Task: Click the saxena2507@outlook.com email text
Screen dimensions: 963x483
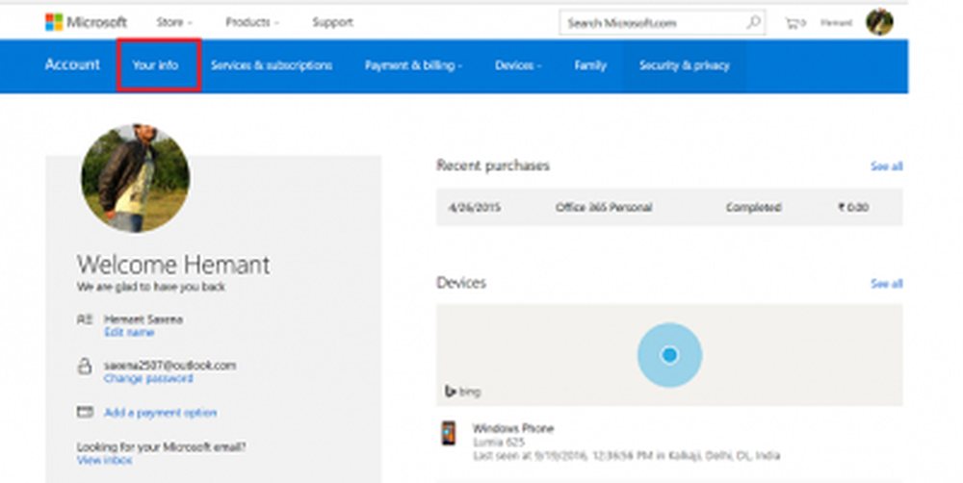Action: click(169, 366)
